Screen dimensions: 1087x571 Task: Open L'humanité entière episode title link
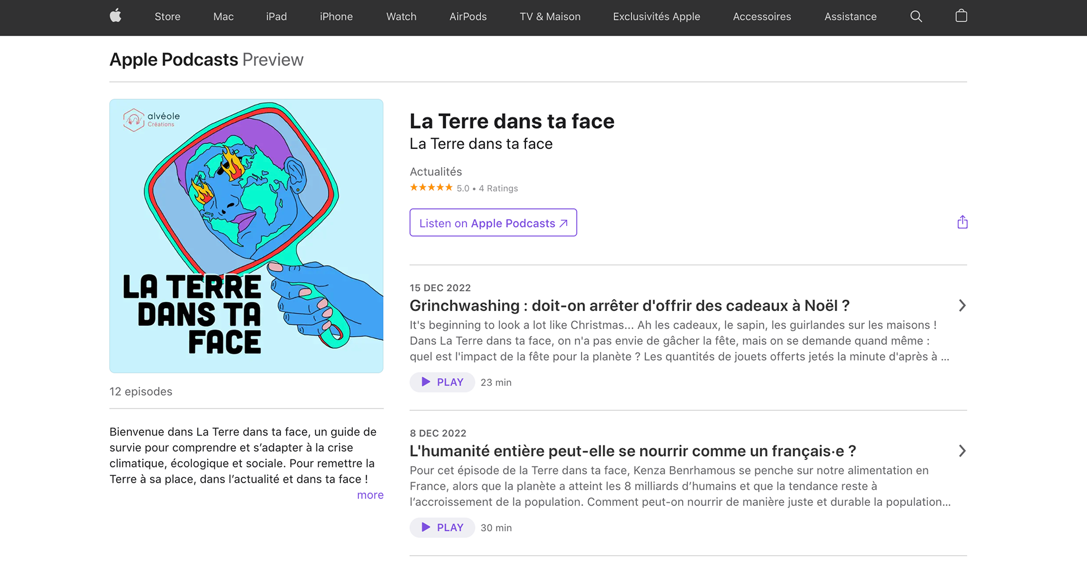pyautogui.click(x=633, y=451)
